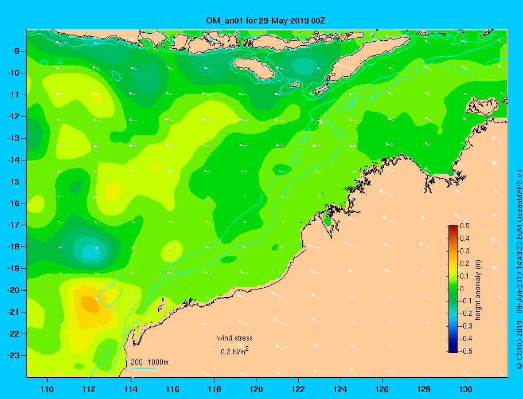The width and height of the screenshot is (523, 399).
Task: Click the 0.2 value on the colorbar
Action: point(465,264)
